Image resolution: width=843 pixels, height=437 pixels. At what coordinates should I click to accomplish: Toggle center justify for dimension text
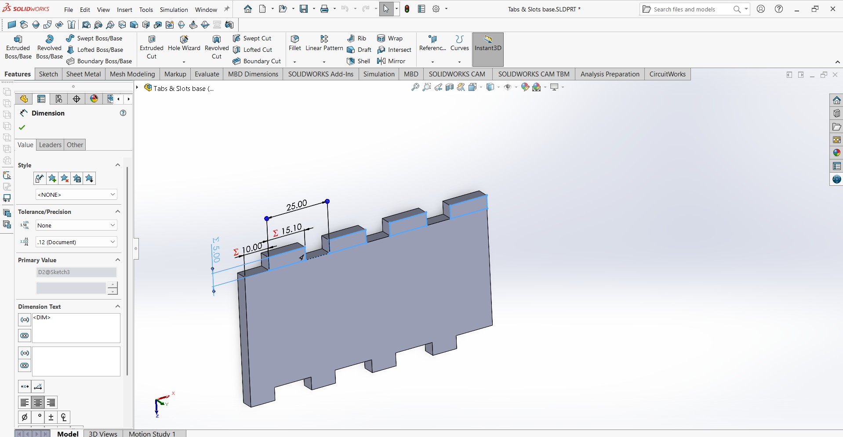38,402
